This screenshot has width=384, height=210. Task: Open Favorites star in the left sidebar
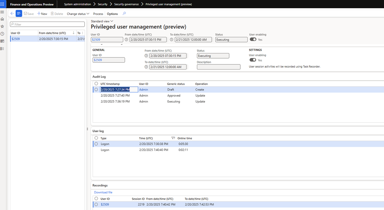2,26
